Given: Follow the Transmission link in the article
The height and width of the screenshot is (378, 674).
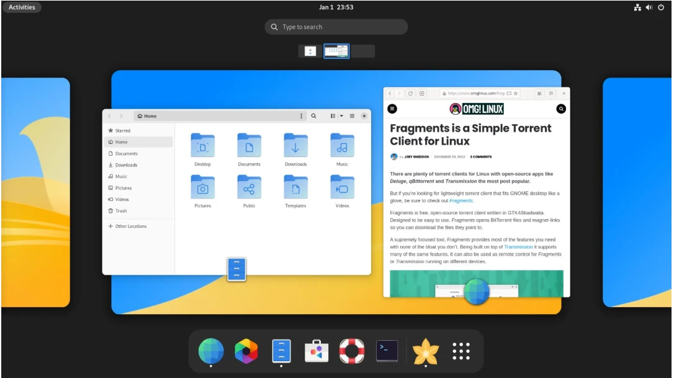Looking at the screenshot, I should 518,246.
